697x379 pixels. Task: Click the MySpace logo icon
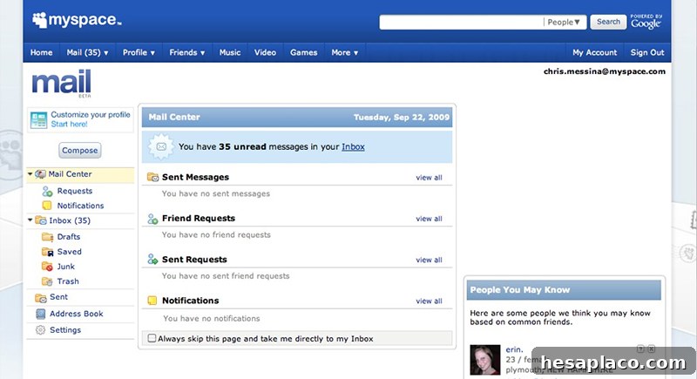(x=39, y=19)
